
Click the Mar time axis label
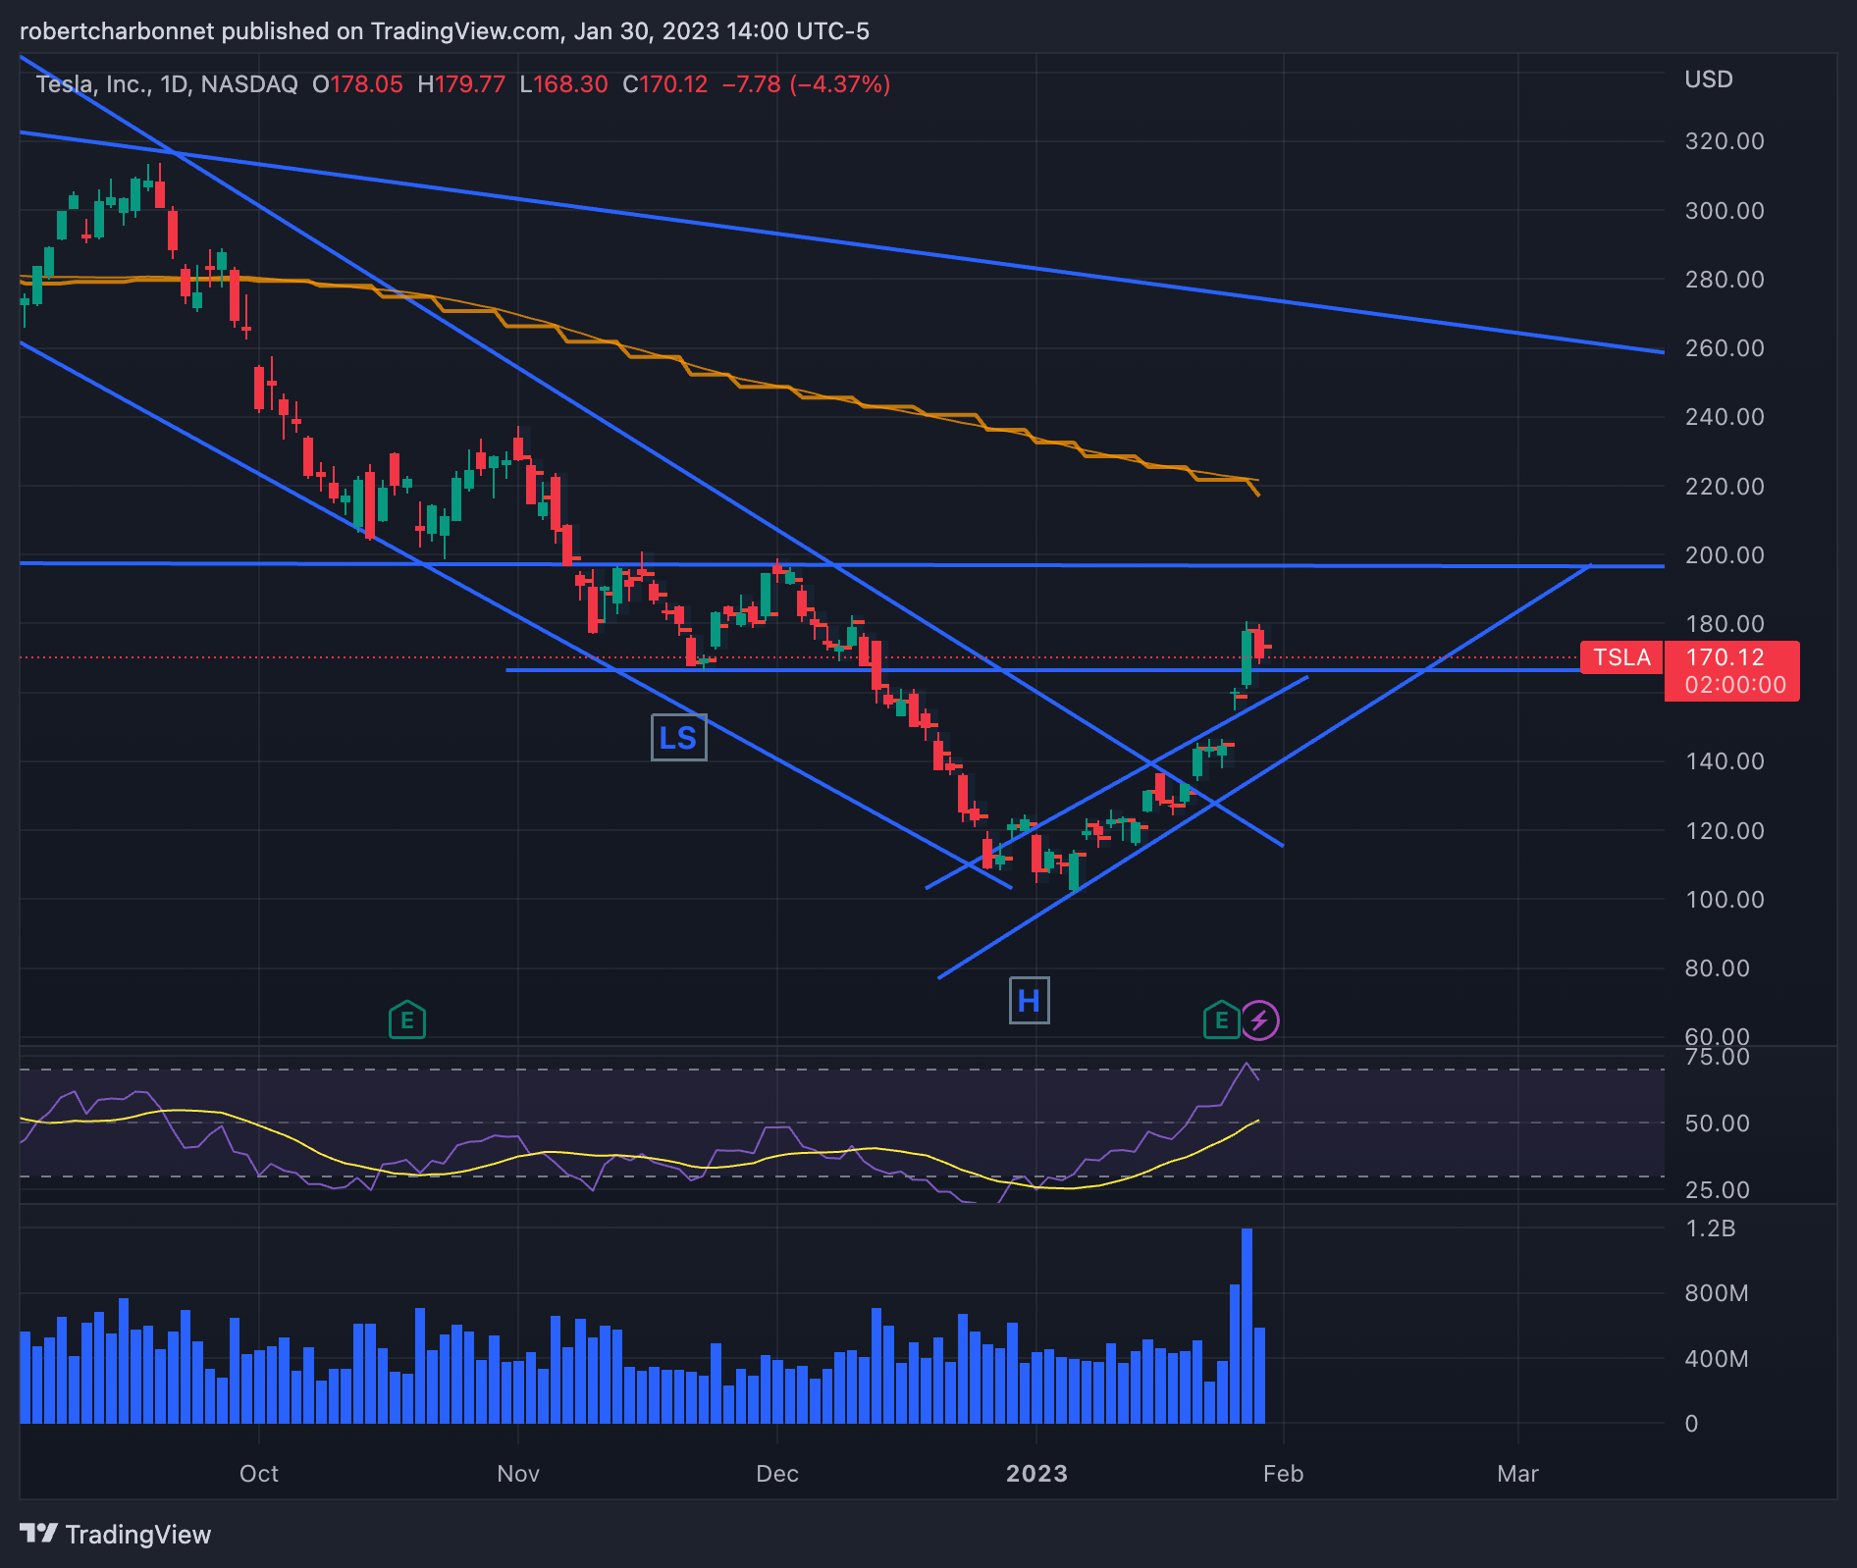(1517, 1474)
